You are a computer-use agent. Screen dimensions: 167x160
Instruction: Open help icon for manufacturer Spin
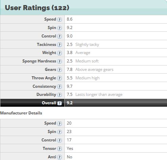click(x=59, y=132)
